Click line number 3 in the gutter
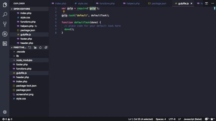This screenshot has height=121, width=216. pyautogui.click(x=56, y=15)
